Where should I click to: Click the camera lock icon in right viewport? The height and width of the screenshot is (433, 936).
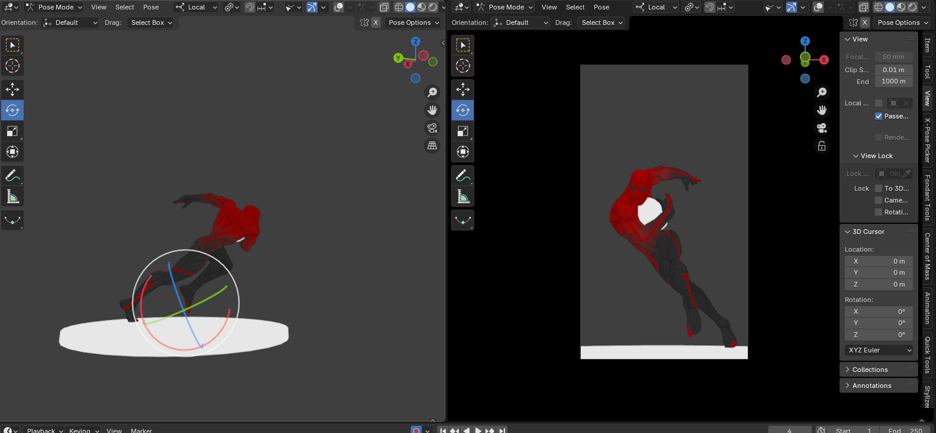point(822,146)
